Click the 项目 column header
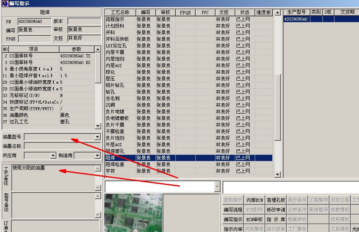The width and height of the screenshot is (359, 232). tap(34, 49)
